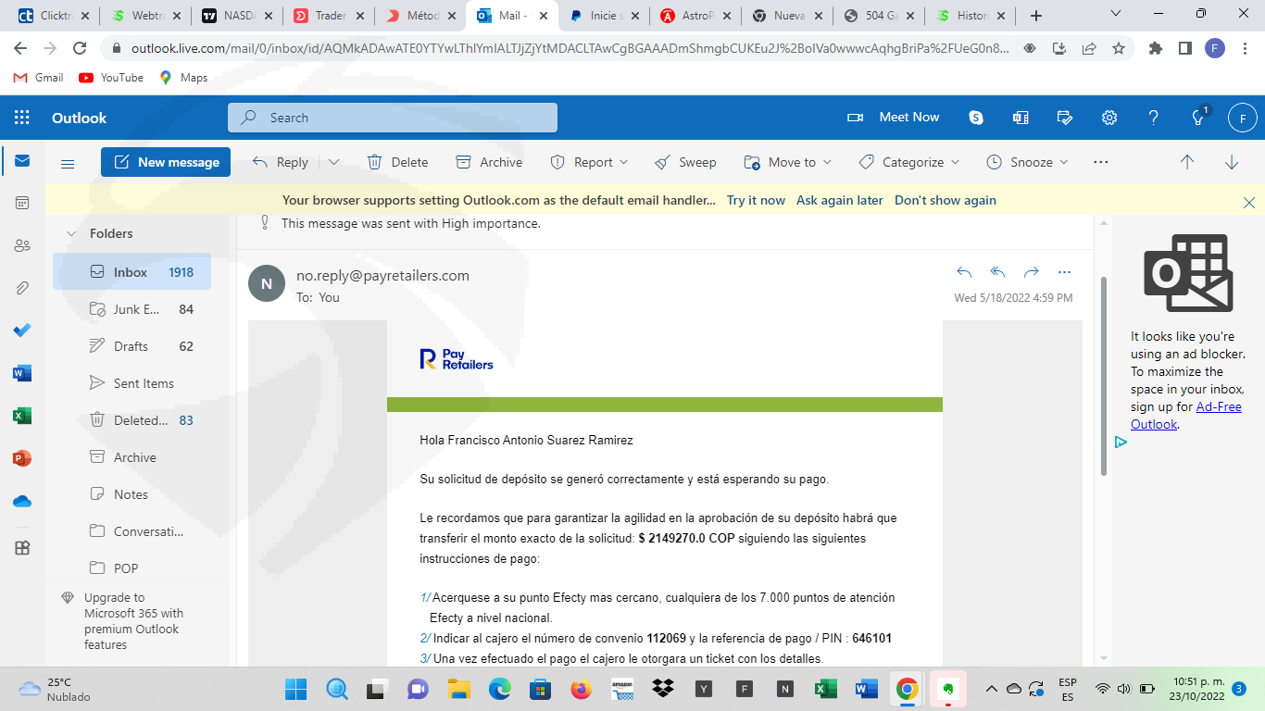The image size is (1265, 711).
Task: Go to the previous message with up arrow
Action: pyautogui.click(x=1187, y=162)
